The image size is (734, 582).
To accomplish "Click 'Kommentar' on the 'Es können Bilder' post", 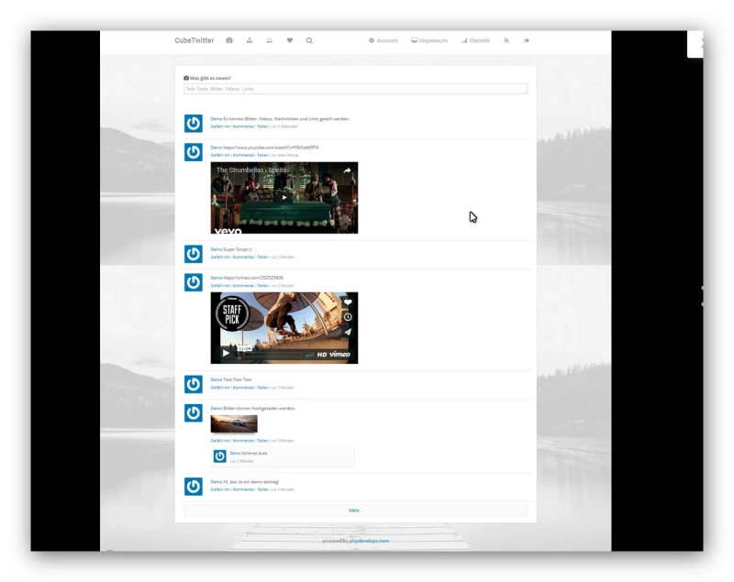I will pyautogui.click(x=243, y=126).
